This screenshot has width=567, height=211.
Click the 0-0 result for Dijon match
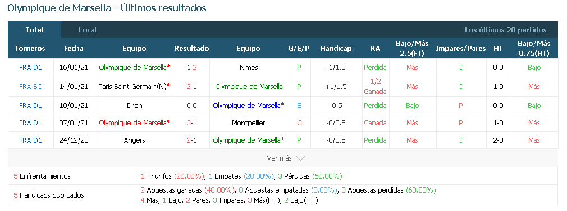pyautogui.click(x=191, y=106)
